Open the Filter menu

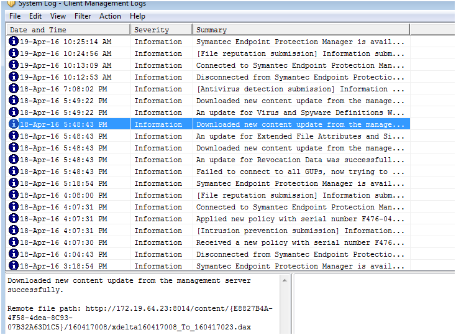pyautogui.click(x=83, y=16)
